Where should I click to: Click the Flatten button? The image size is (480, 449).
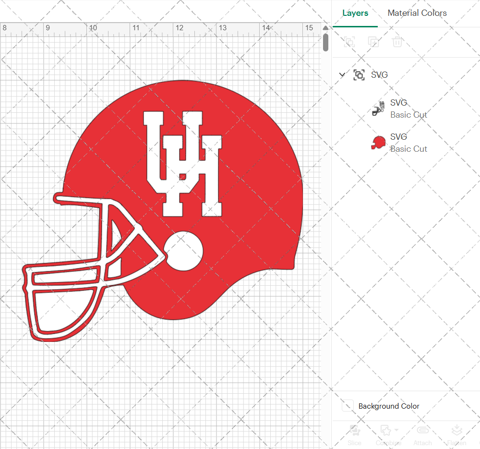click(x=456, y=435)
